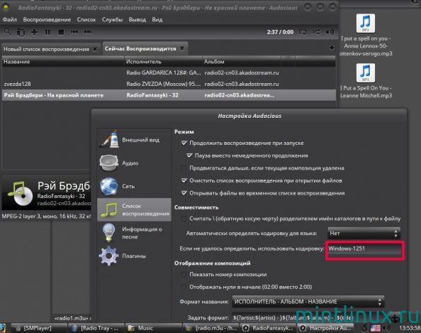Click the fallback encoding field 'Windows-1251'
The width and height of the screenshot is (421, 333).
point(364,249)
